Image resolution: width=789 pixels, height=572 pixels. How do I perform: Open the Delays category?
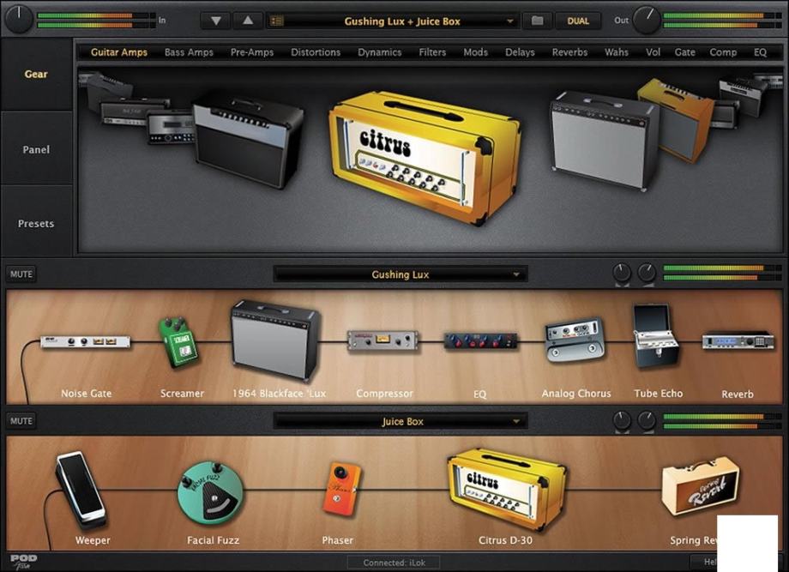(x=520, y=52)
